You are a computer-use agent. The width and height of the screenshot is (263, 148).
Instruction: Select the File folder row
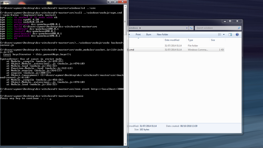coord(176,46)
